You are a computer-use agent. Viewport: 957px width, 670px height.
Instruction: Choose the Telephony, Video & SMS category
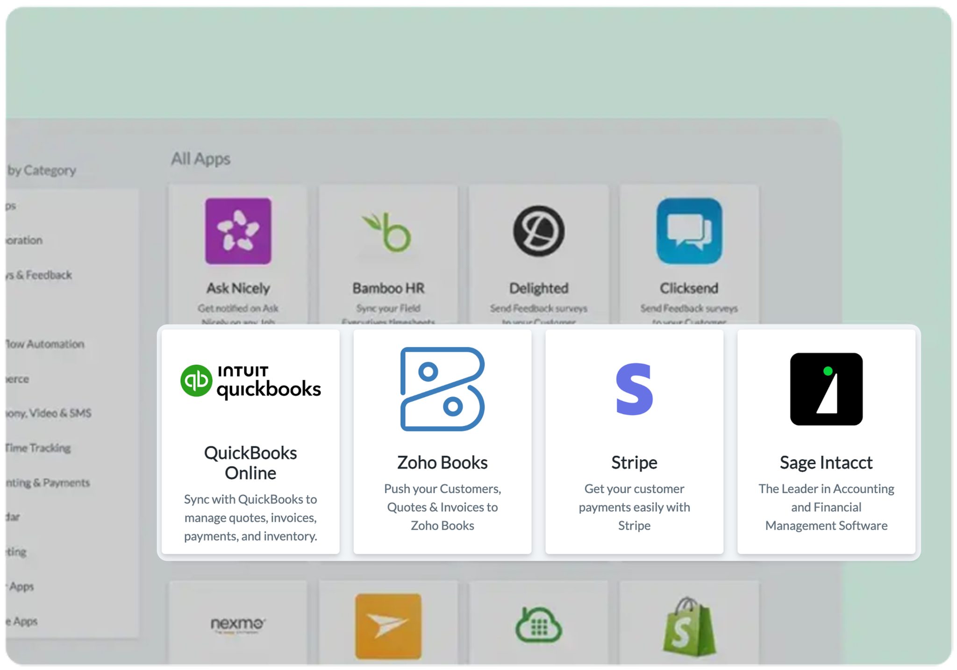tap(49, 413)
